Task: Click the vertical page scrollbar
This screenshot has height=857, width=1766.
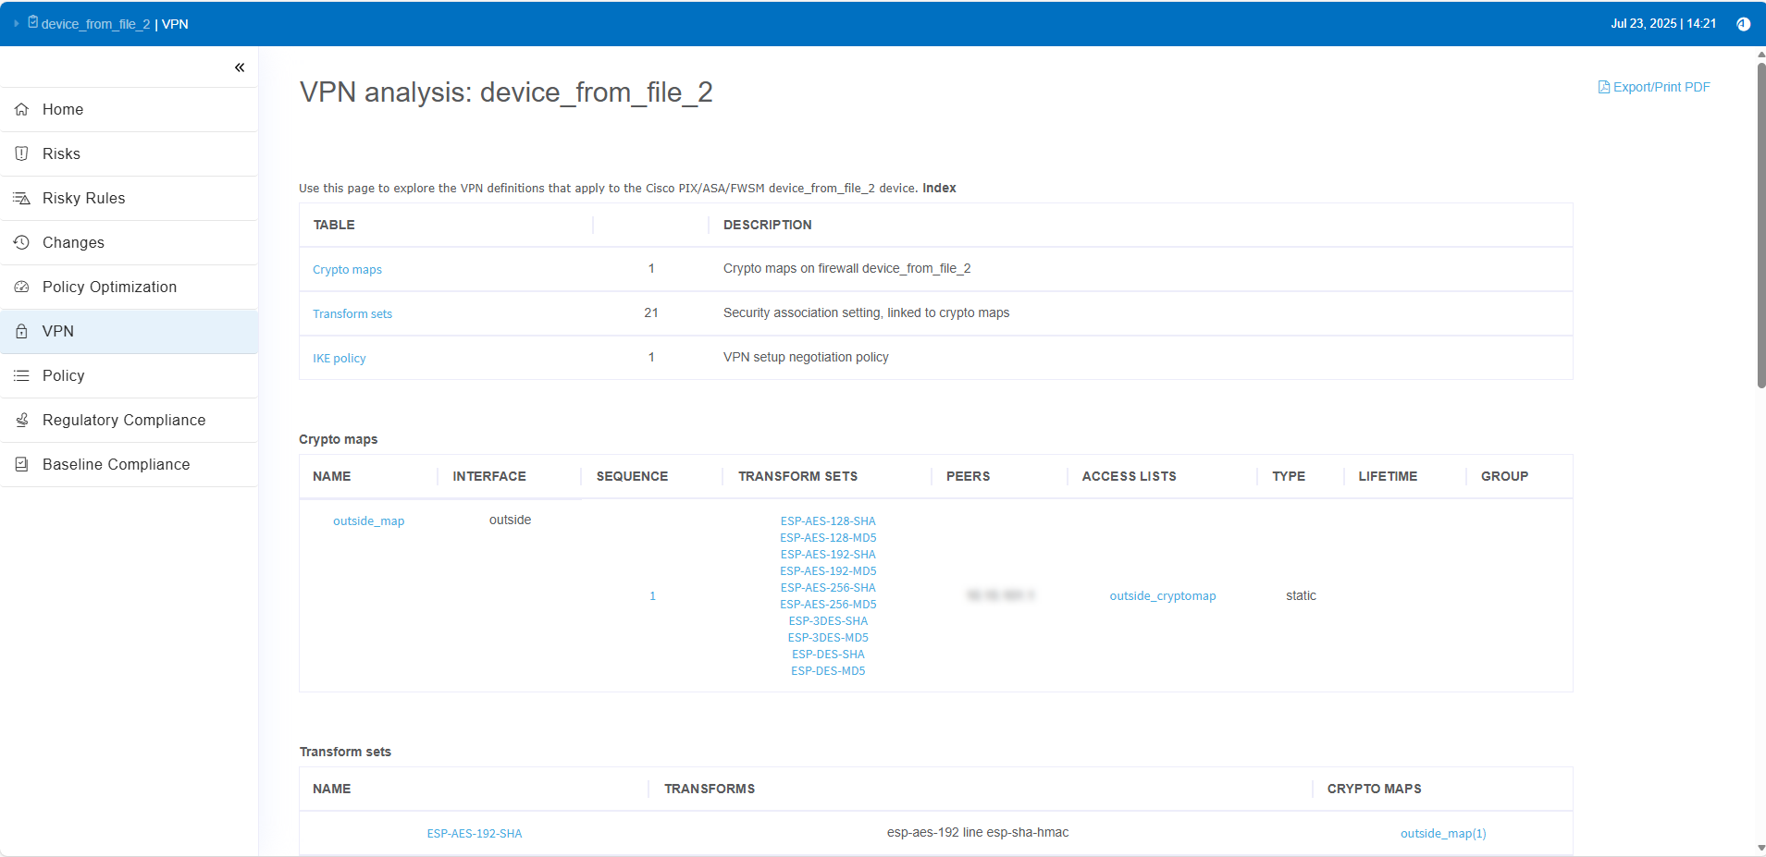Action: point(1760,222)
